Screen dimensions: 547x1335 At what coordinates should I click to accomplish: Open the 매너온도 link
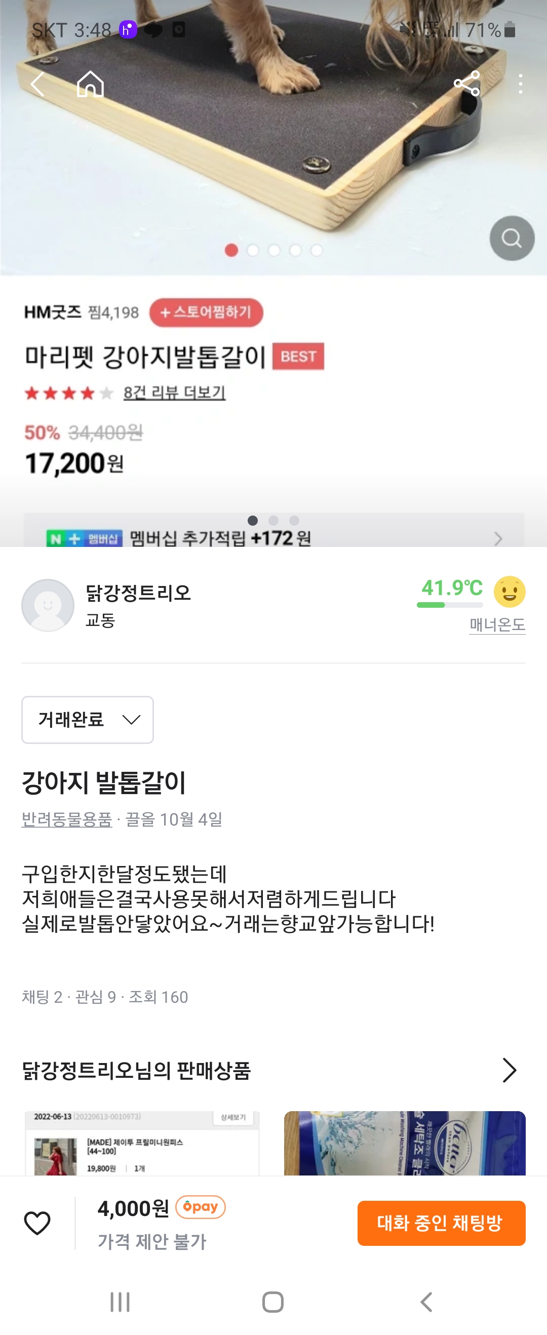pos(497,624)
